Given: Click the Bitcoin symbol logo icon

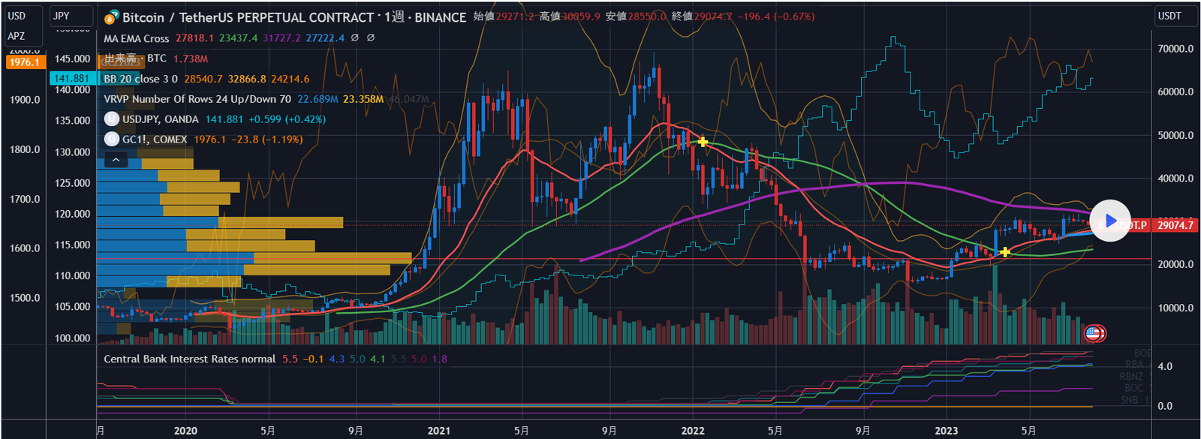Looking at the screenshot, I should tap(112, 17).
